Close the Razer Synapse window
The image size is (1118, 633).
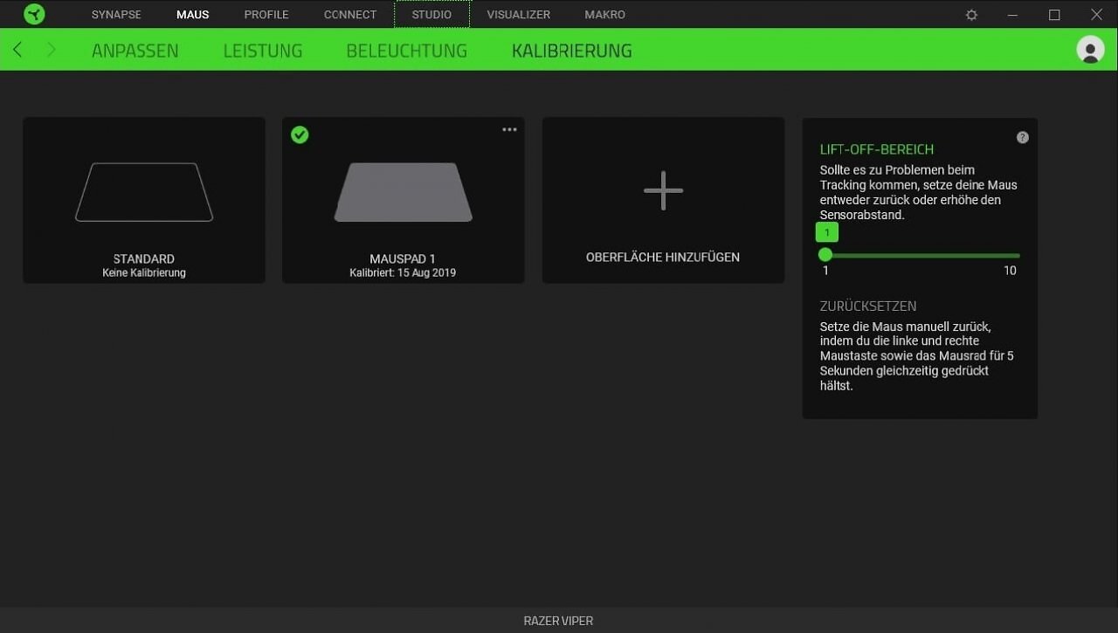(1096, 15)
